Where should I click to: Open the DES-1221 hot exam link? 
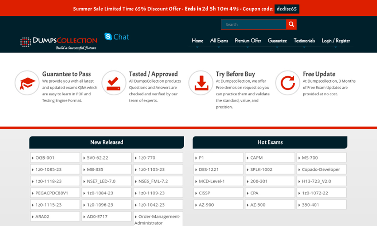[218, 169]
